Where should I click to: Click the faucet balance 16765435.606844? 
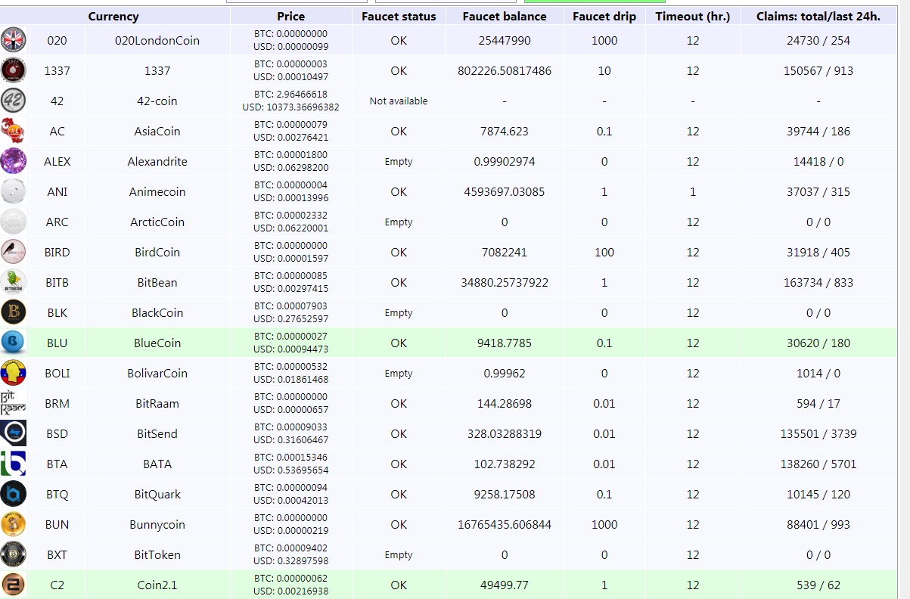click(505, 524)
